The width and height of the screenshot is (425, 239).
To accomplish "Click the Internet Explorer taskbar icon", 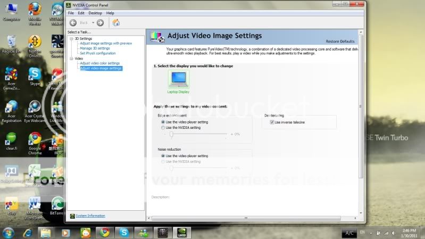I will click(27, 232).
